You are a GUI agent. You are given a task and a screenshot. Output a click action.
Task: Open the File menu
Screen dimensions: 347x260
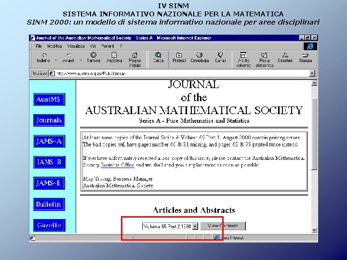pos(39,46)
